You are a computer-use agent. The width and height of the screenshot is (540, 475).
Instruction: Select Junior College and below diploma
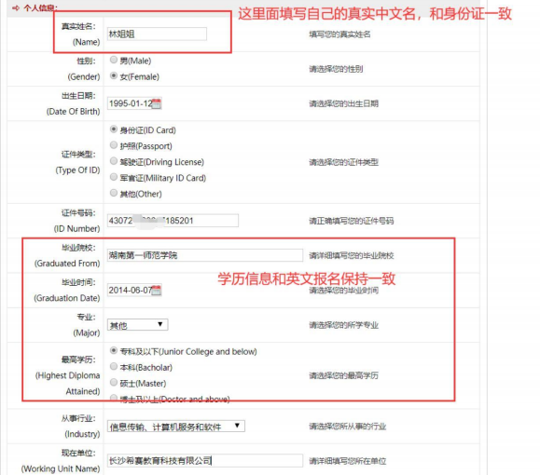114,351
